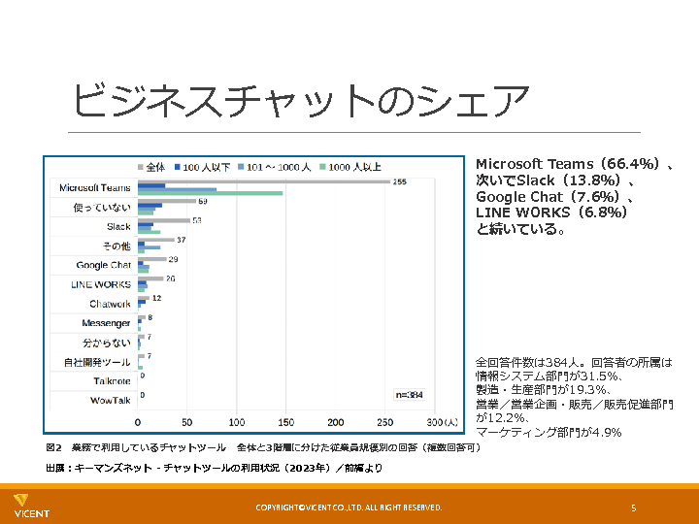Image resolution: width=699 pixels, height=524 pixels.
Task: Click the WowTalk label at chart bottom
Action: (110, 400)
